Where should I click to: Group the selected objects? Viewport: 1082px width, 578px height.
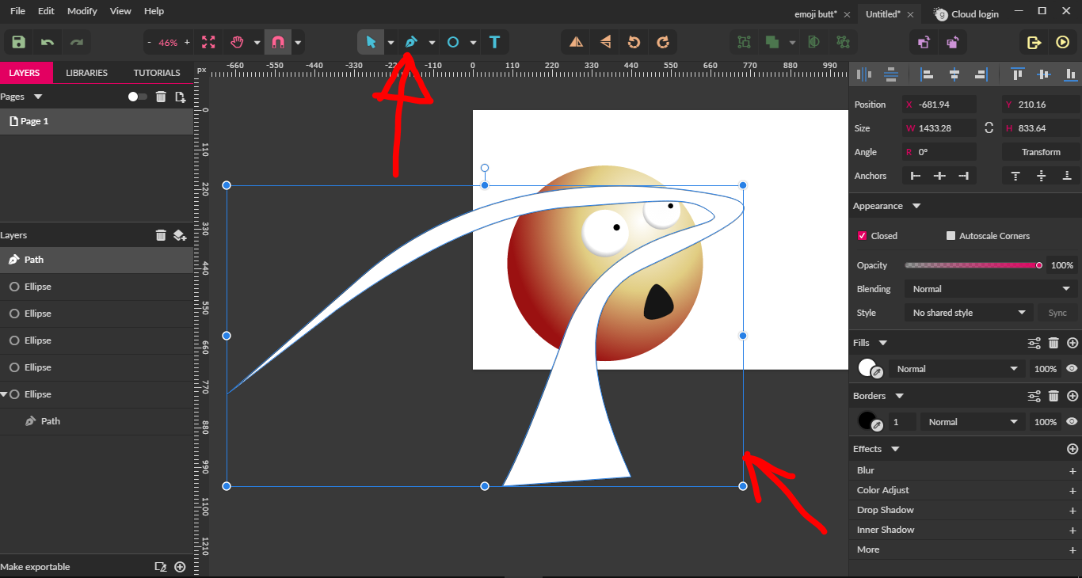tap(744, 42)
